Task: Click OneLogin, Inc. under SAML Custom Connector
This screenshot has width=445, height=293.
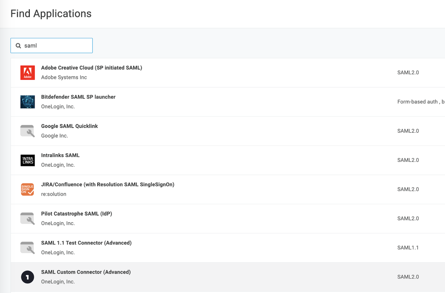Action: coord(58,282)
